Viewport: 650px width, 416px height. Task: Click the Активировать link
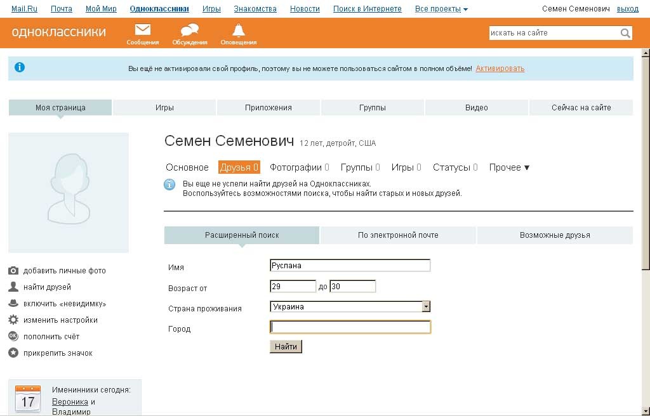click(500, 68)
